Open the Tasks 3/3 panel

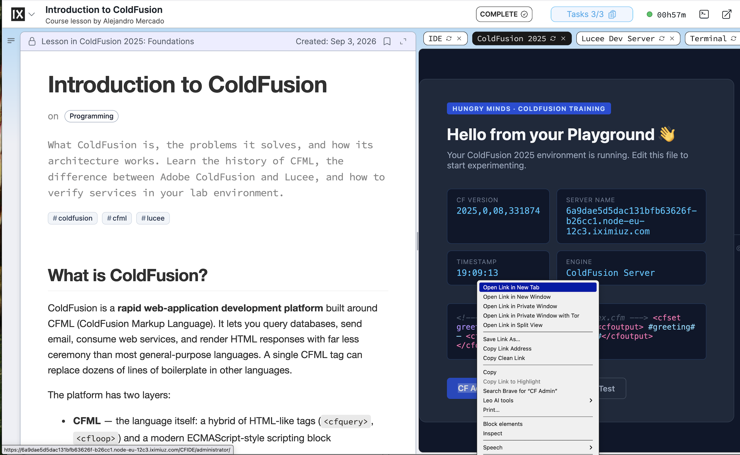[x=592, y=14]
